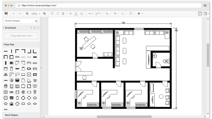
Task: Pick the plant shape in Floor Plan palette
Action: [x=35, y=80]
